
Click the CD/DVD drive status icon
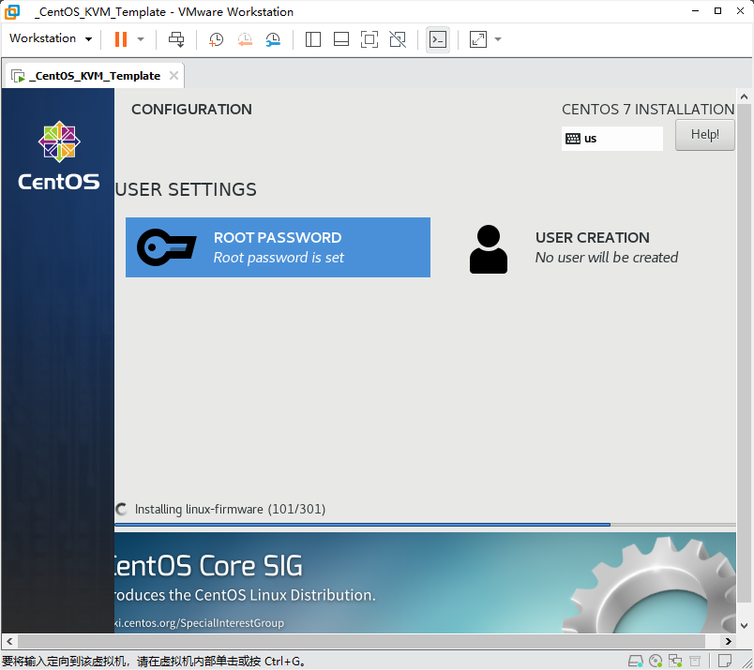coord(656,662)
